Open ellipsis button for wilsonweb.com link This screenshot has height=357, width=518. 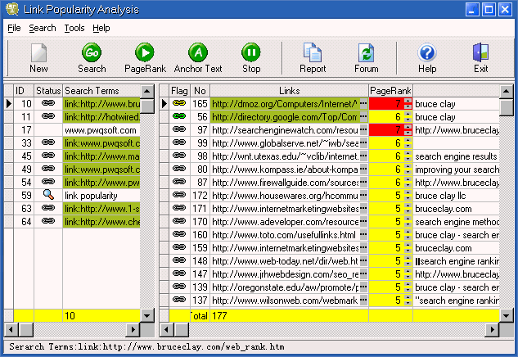click(363, 301)
